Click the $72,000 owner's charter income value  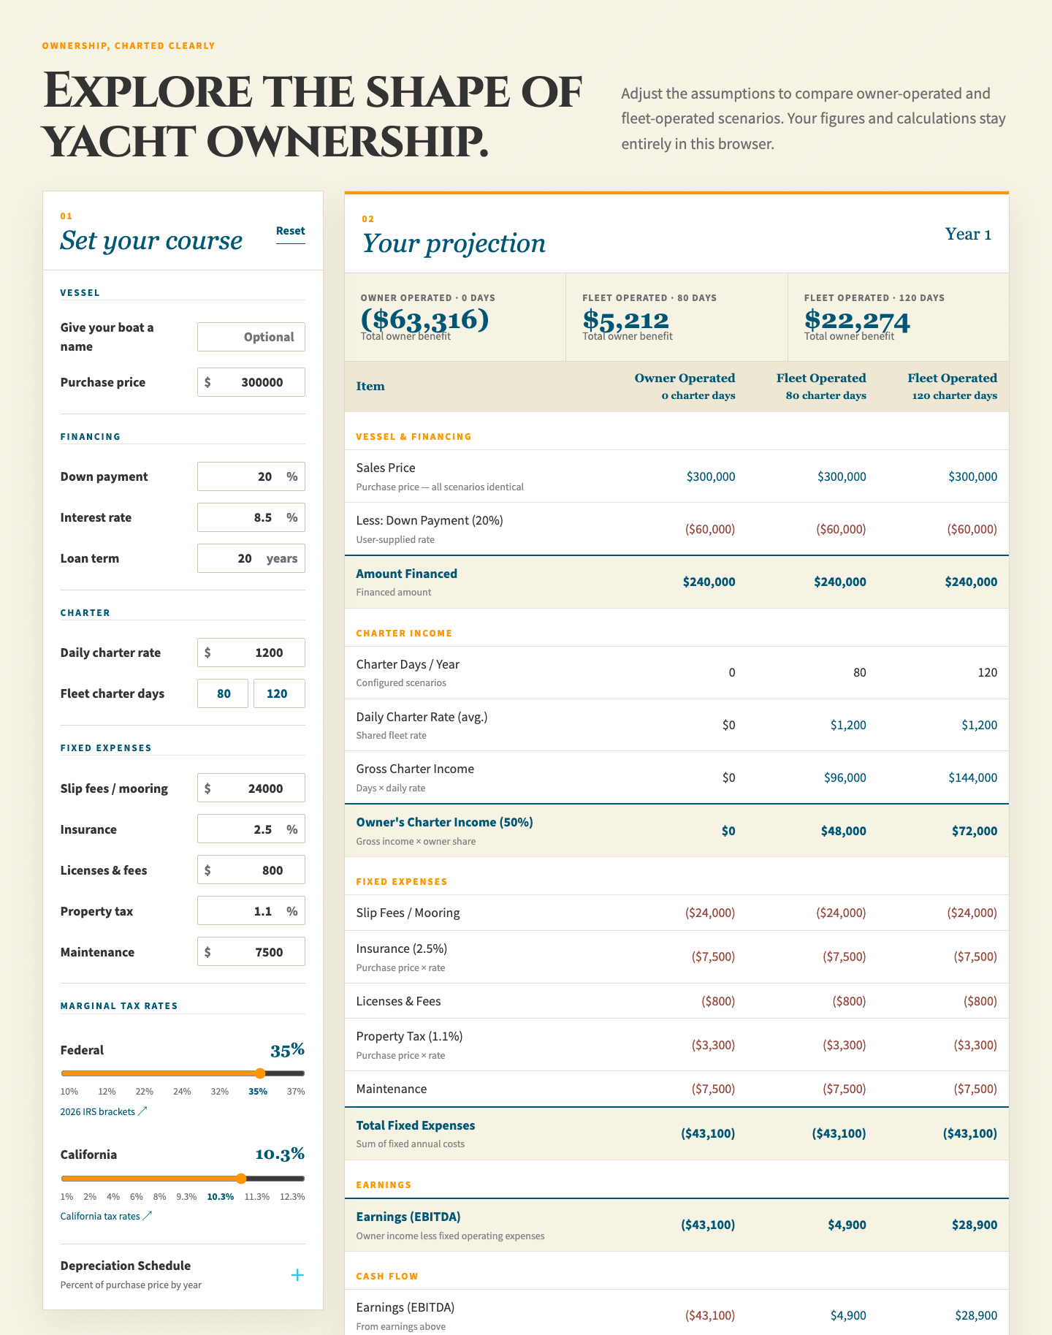pyautogui.click(x=975, y=831)
